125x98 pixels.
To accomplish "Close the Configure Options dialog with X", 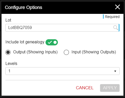I will [118, 7].
